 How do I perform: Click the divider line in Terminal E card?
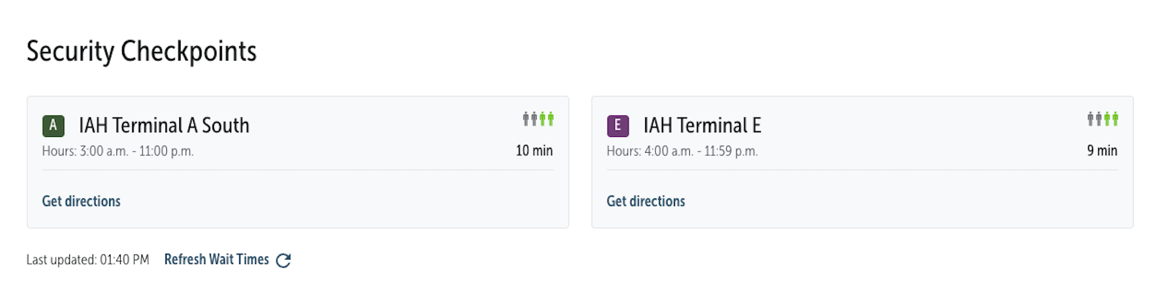(x=862, y=170)
